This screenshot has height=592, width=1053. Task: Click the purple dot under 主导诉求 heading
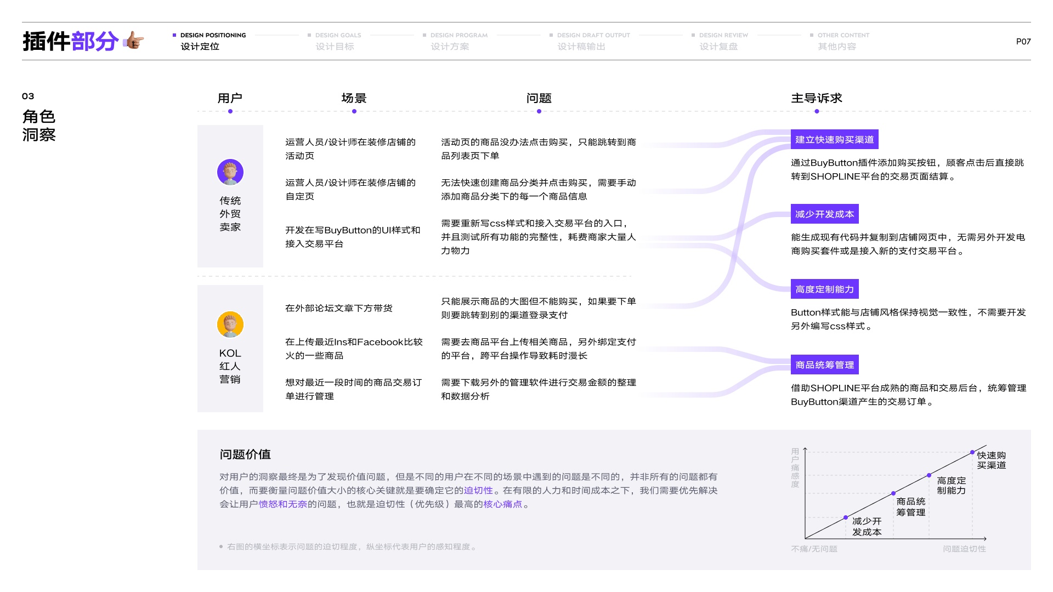point(817,111)
